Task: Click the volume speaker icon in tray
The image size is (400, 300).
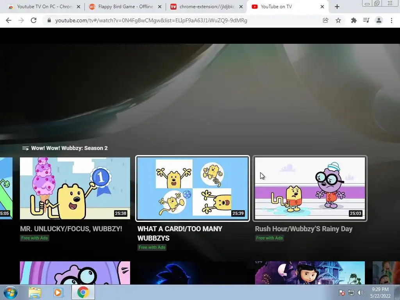Action: [x=361, y=293]
